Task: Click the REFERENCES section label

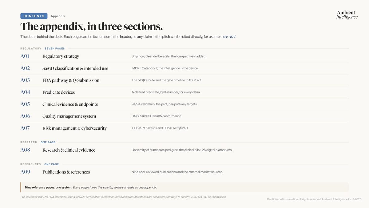Action: pyautogui.click(x=30, y=164)
